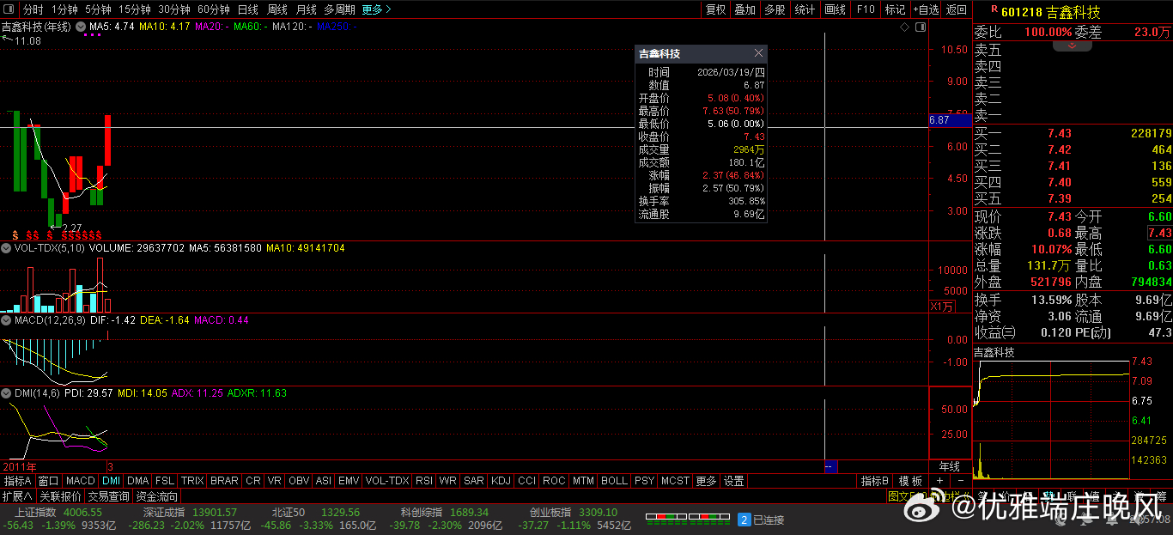Viewport: 1173px width, 535px height.
Task: Select the 指标B indicator group
Action: point(875,481)
